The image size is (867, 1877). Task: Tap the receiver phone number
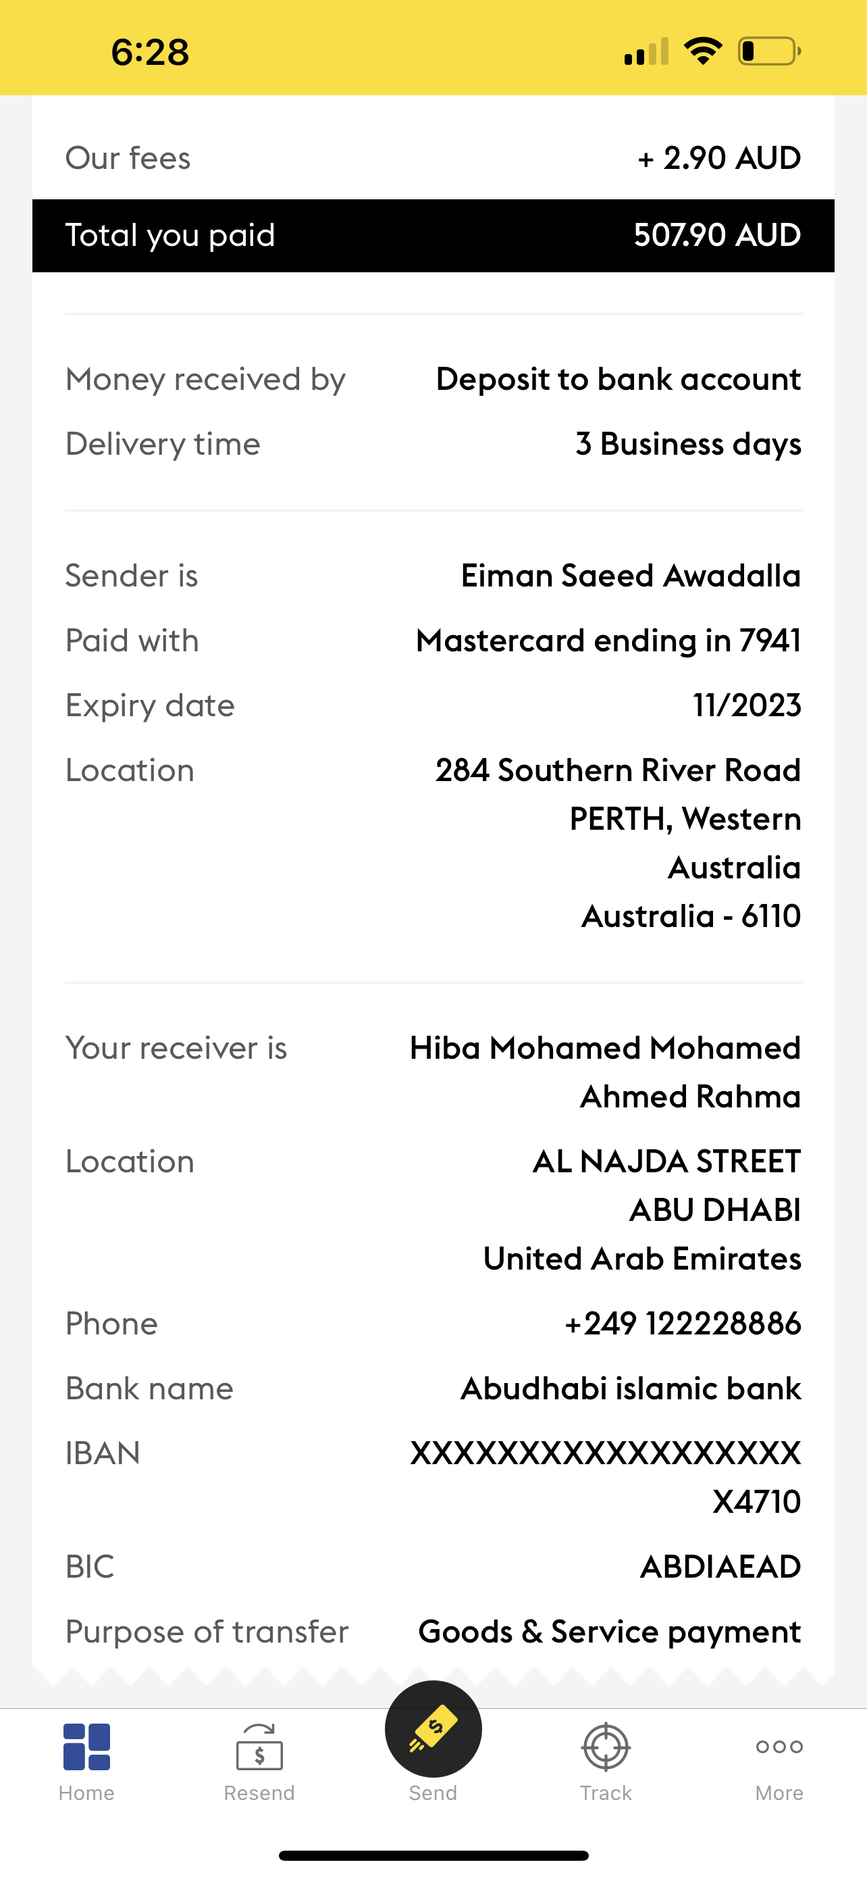click(682, 1323)
